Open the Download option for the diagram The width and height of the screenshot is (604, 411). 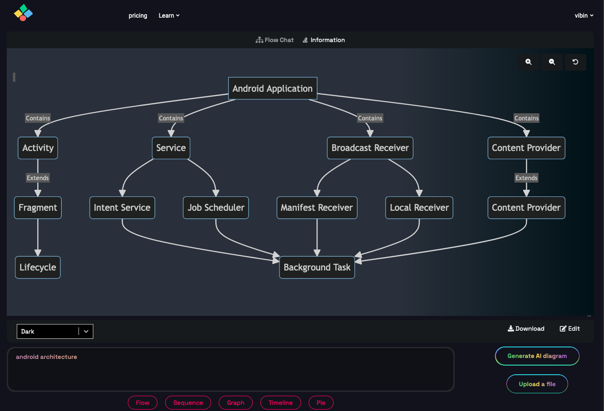pos(526,328)
